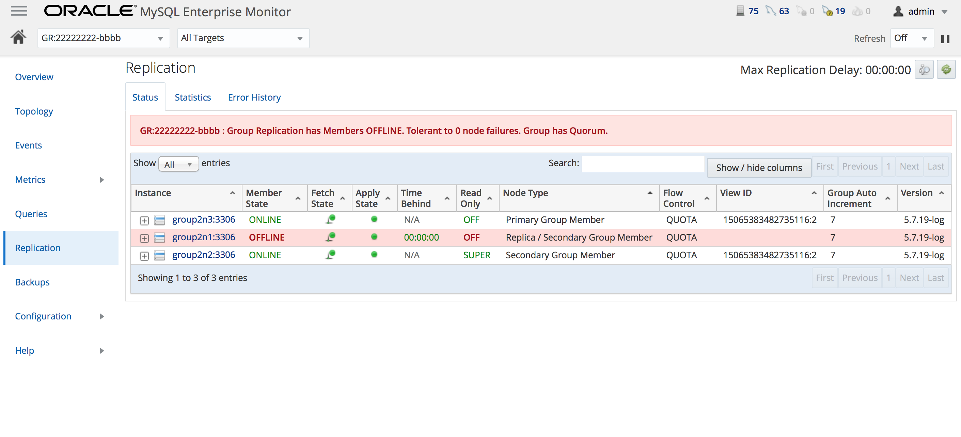Open the GR:22222222-bbbb group selector dropdown

[103, 38]
